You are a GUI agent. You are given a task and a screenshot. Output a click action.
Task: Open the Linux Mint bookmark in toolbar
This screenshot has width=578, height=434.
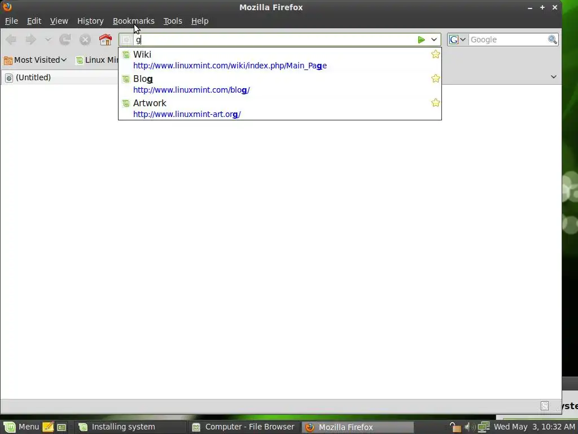point(97,60)
